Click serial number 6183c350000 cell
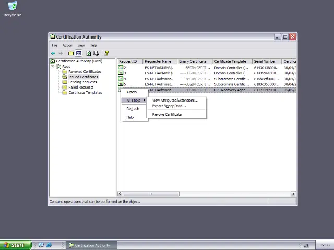The width and height of the screenshot is (334, 250). (x=267, y=84)
